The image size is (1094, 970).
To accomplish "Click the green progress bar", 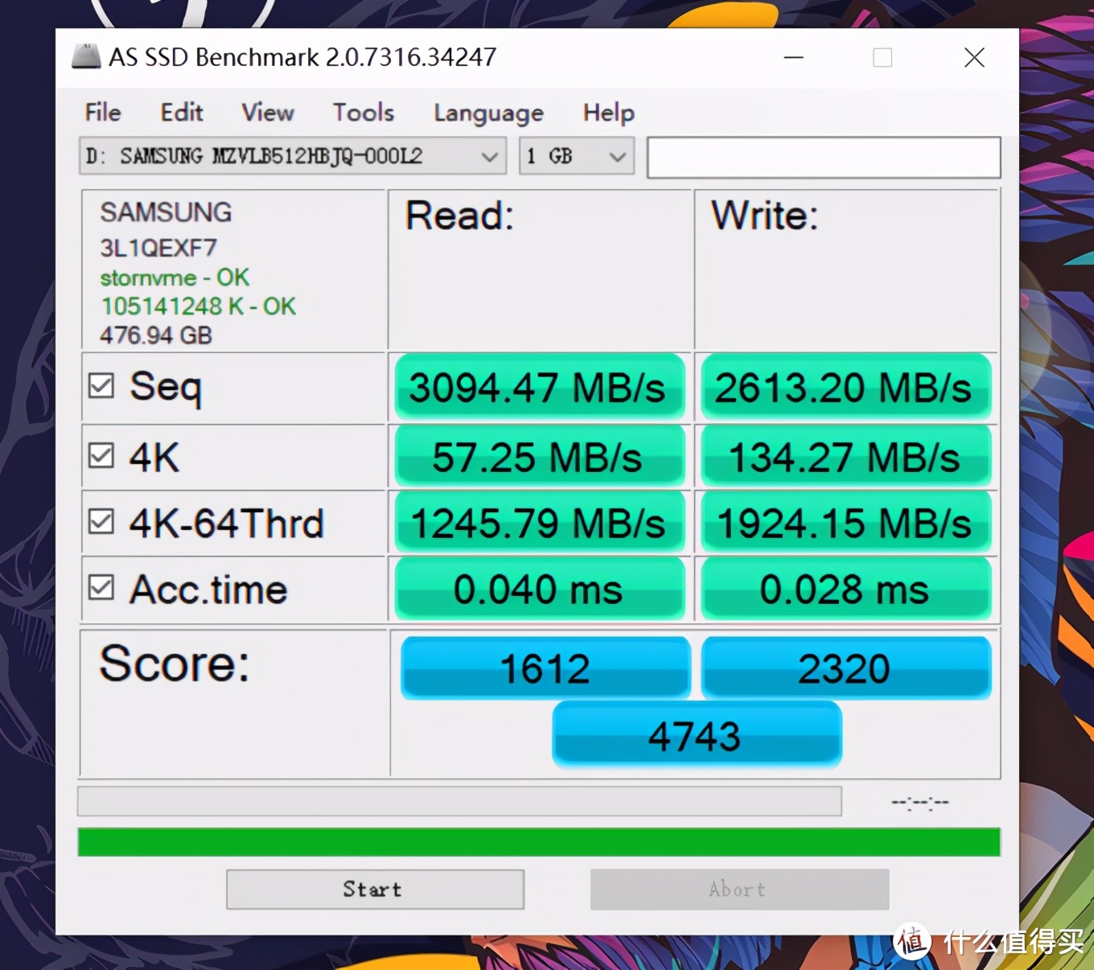I will coord(539,842).
